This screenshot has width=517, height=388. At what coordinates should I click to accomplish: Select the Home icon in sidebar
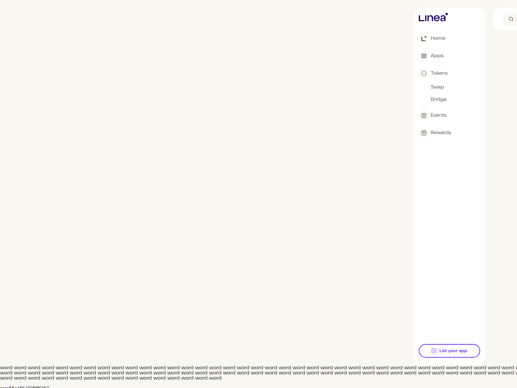[x=424, y=38]
